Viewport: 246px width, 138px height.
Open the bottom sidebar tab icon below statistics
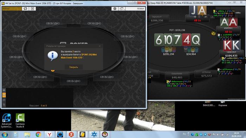tap(4, 105)
